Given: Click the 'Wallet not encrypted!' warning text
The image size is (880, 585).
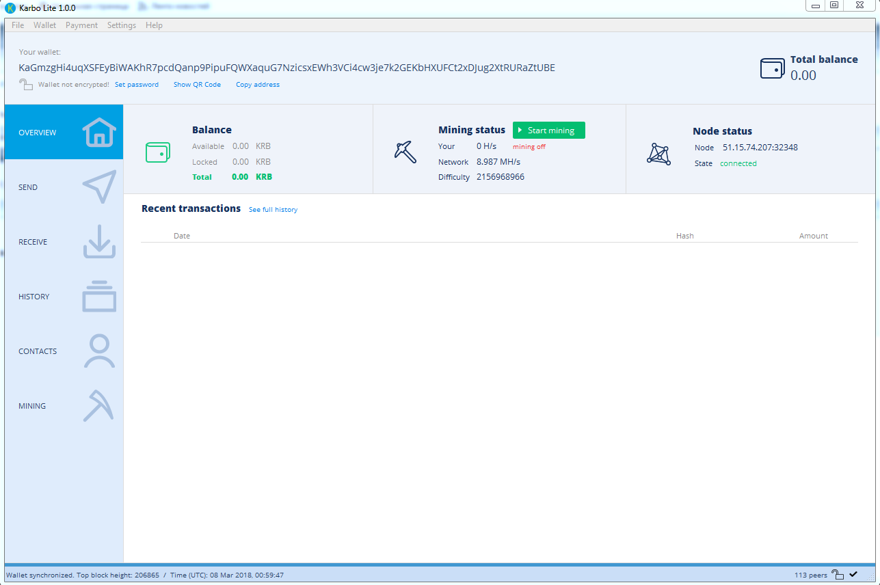Looking at the screenshot, I should point(74,85).
